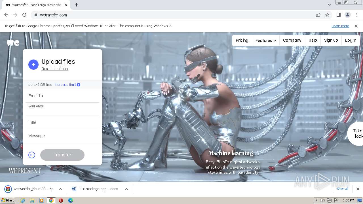Expand options for wetransfer zip download
363x204 pixels.
[60, 189]
